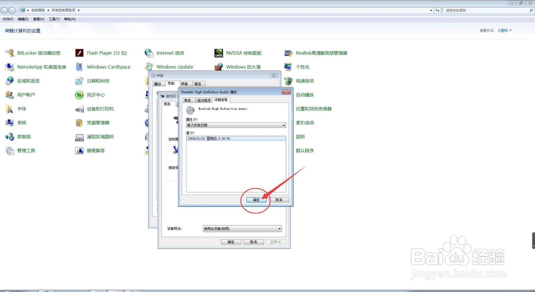Click the 所有控制面板项 breadcrumb segment
Image resolution: width=535 pixels, height=292 pixels.
click(64, 10)
